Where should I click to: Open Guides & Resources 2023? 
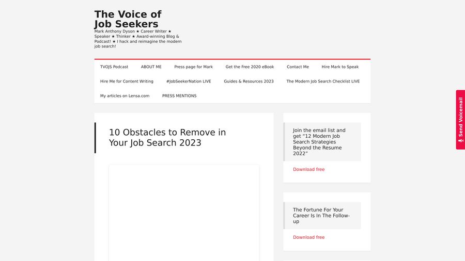249,81
